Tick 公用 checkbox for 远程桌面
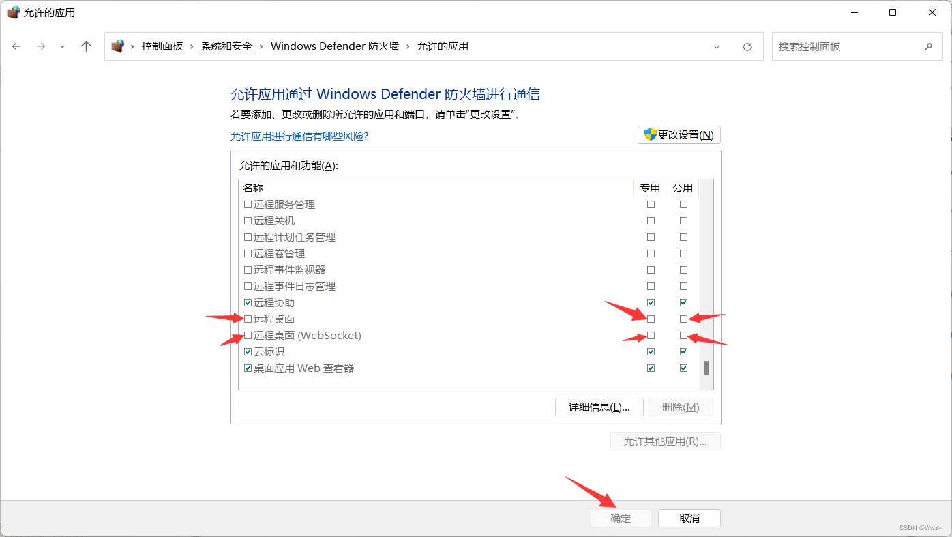This screenshot has width=952, height=537. 683,319
